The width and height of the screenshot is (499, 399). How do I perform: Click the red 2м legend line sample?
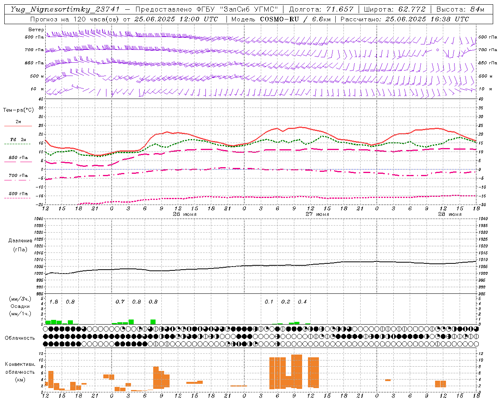point(18,126)
